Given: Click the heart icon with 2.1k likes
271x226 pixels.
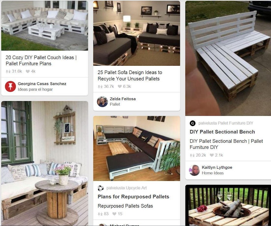Looking at the screenshot, I should [212, 155].
